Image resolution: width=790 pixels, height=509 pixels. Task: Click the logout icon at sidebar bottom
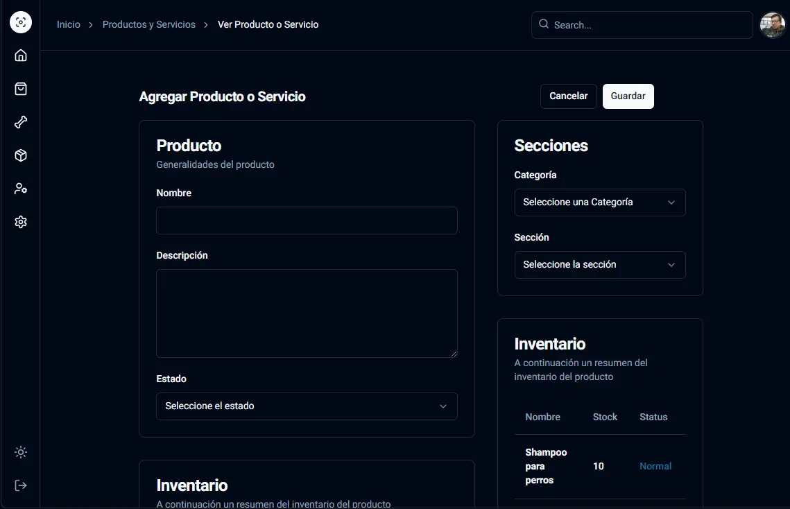tap(20, 485)
